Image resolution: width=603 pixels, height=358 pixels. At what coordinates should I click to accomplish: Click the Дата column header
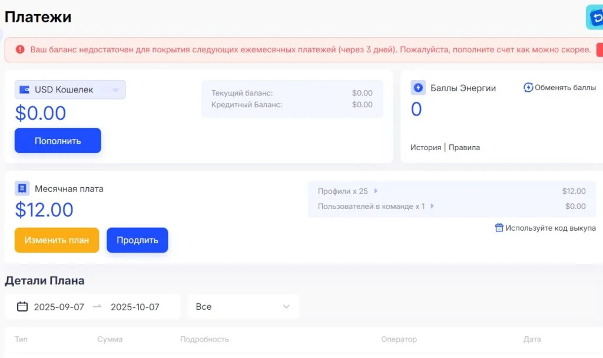[532, 339]
